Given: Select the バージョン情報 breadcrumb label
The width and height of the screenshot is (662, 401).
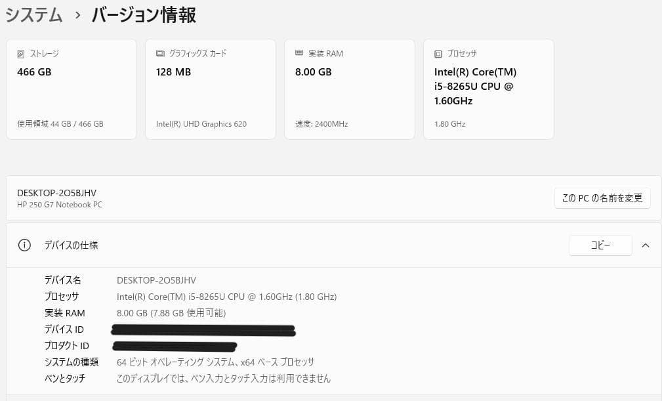Looking at the screenshot, I should click(x=143, y=15).
